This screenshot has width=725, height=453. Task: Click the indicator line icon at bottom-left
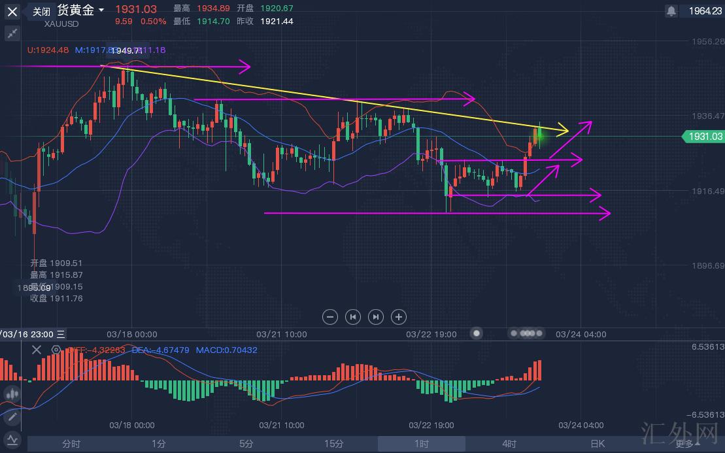pyautogui.click(x=12, y=439)
